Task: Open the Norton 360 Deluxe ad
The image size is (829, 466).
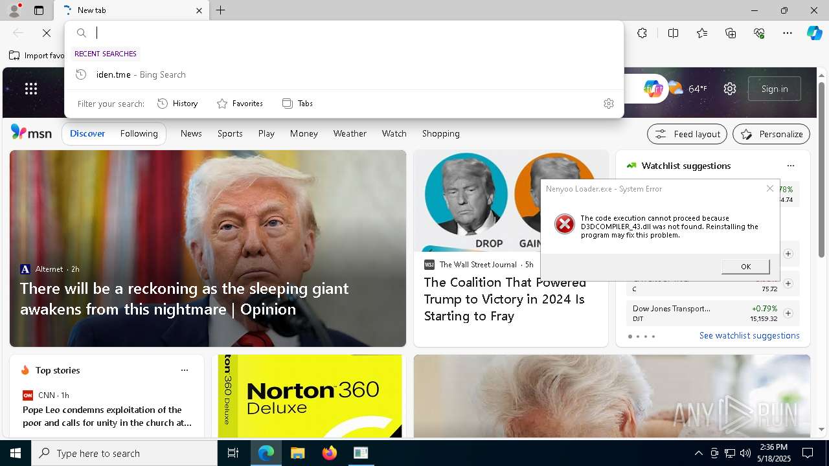Action: pos(310,396)
